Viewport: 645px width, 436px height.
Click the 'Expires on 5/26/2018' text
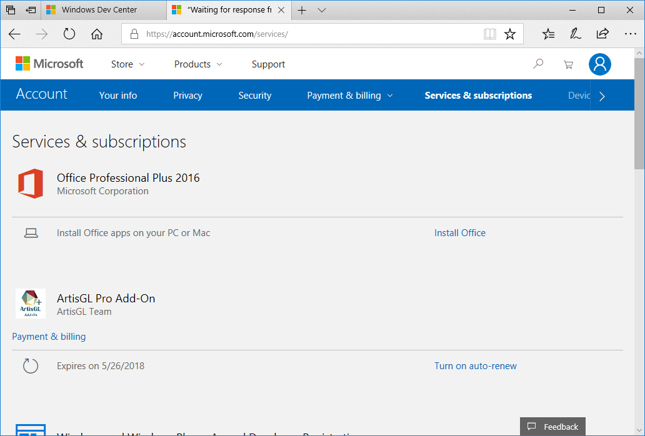click(x=101, y=366)
